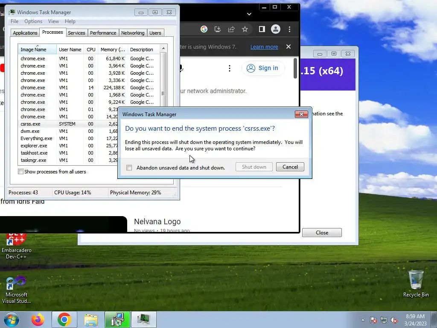Open Task Manager's Options menu
This screenshot has width=437, height=328.
(33, 21)
